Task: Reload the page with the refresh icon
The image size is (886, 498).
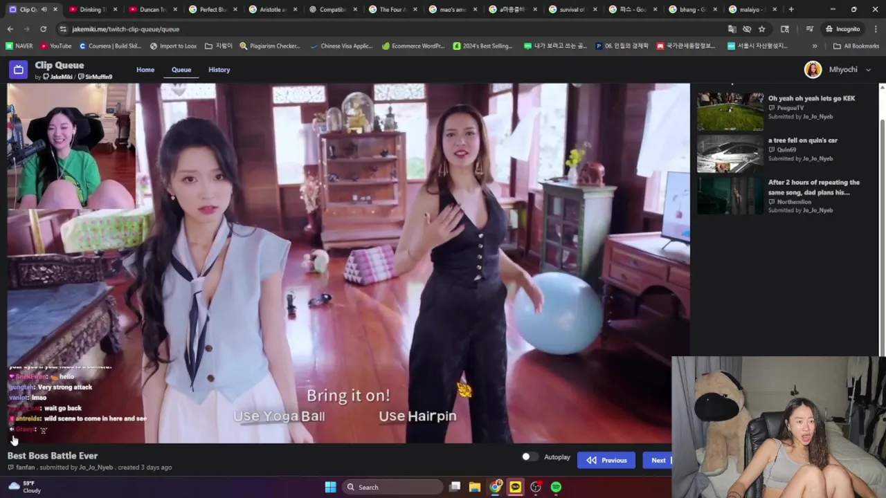Action: (43, 29)
